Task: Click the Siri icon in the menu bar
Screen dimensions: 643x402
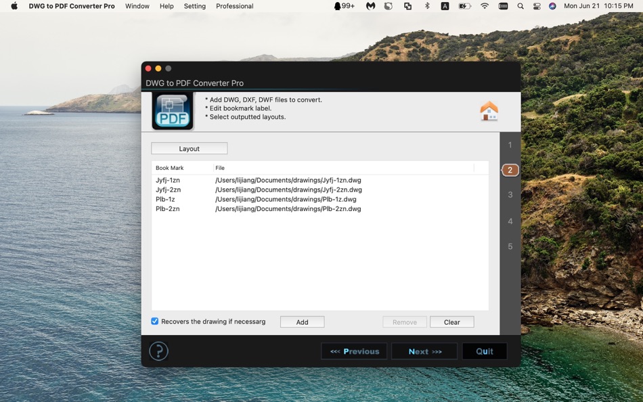Action: pos(552,5)
